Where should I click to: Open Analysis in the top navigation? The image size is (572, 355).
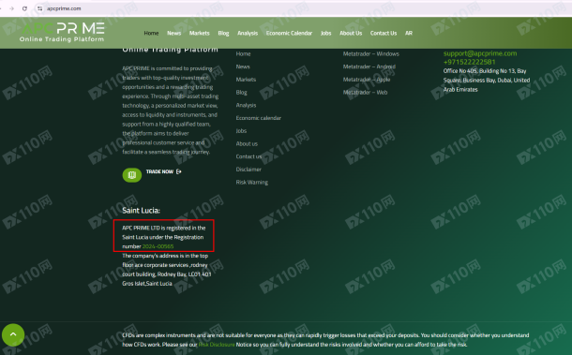[x=248, y=33]
